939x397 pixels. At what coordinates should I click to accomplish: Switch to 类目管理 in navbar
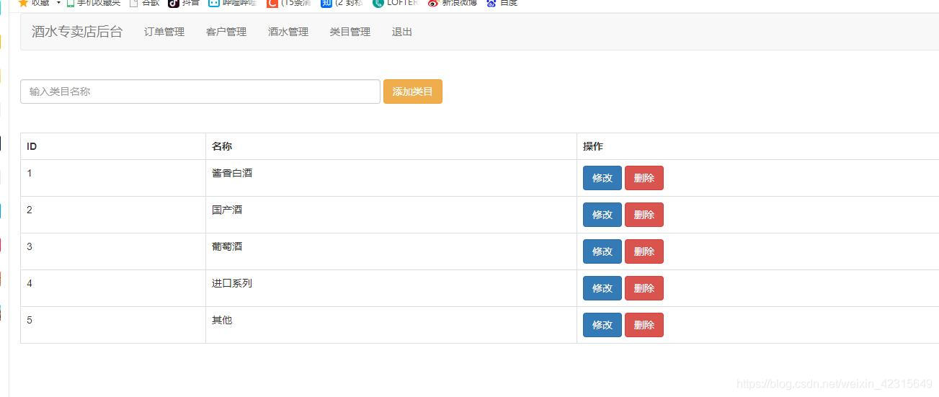pyautogui.click(x=350, y=32)
